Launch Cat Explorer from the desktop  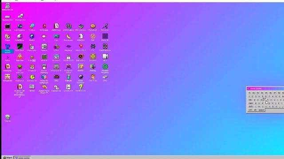coord(20,27)
